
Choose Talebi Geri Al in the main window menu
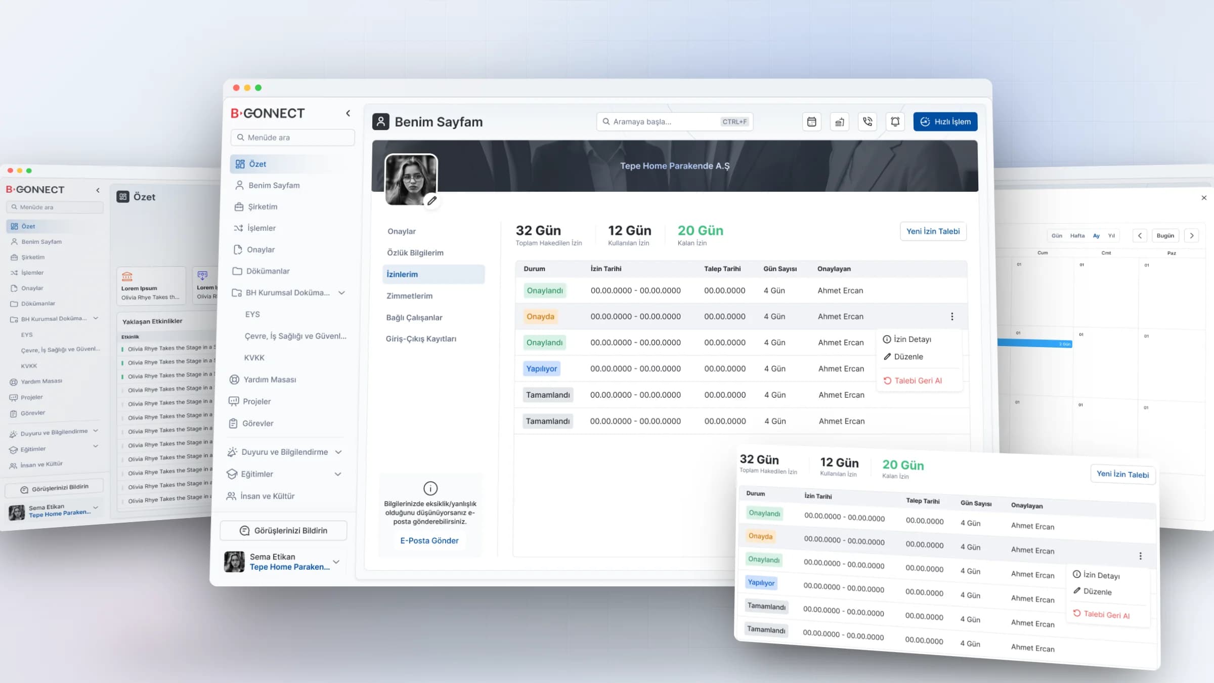click(913, 380)
